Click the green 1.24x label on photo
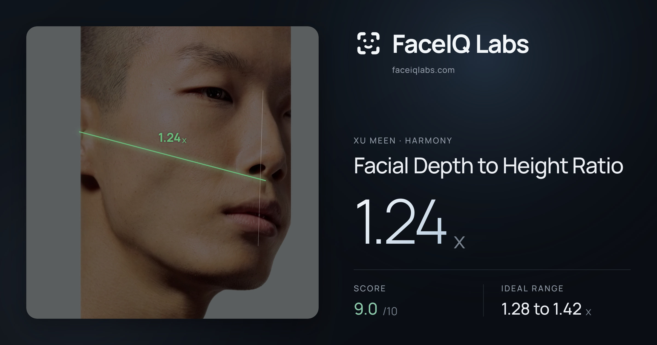 172,138
